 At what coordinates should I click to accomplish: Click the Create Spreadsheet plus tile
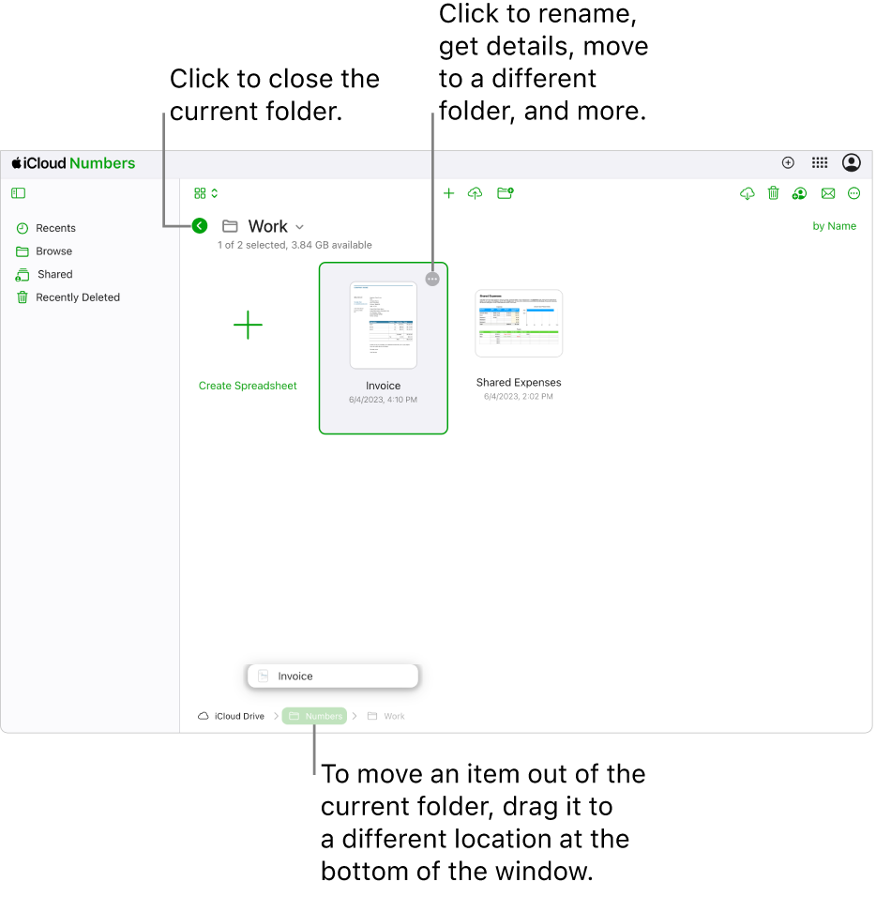point(248,325)
